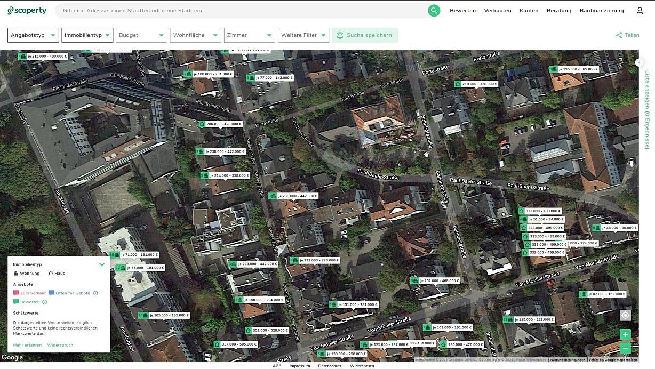This screenshot has width=655, height=369.
Task: Select apartment marker je 115.000 - 213.000 €
Action: point(529,319)
